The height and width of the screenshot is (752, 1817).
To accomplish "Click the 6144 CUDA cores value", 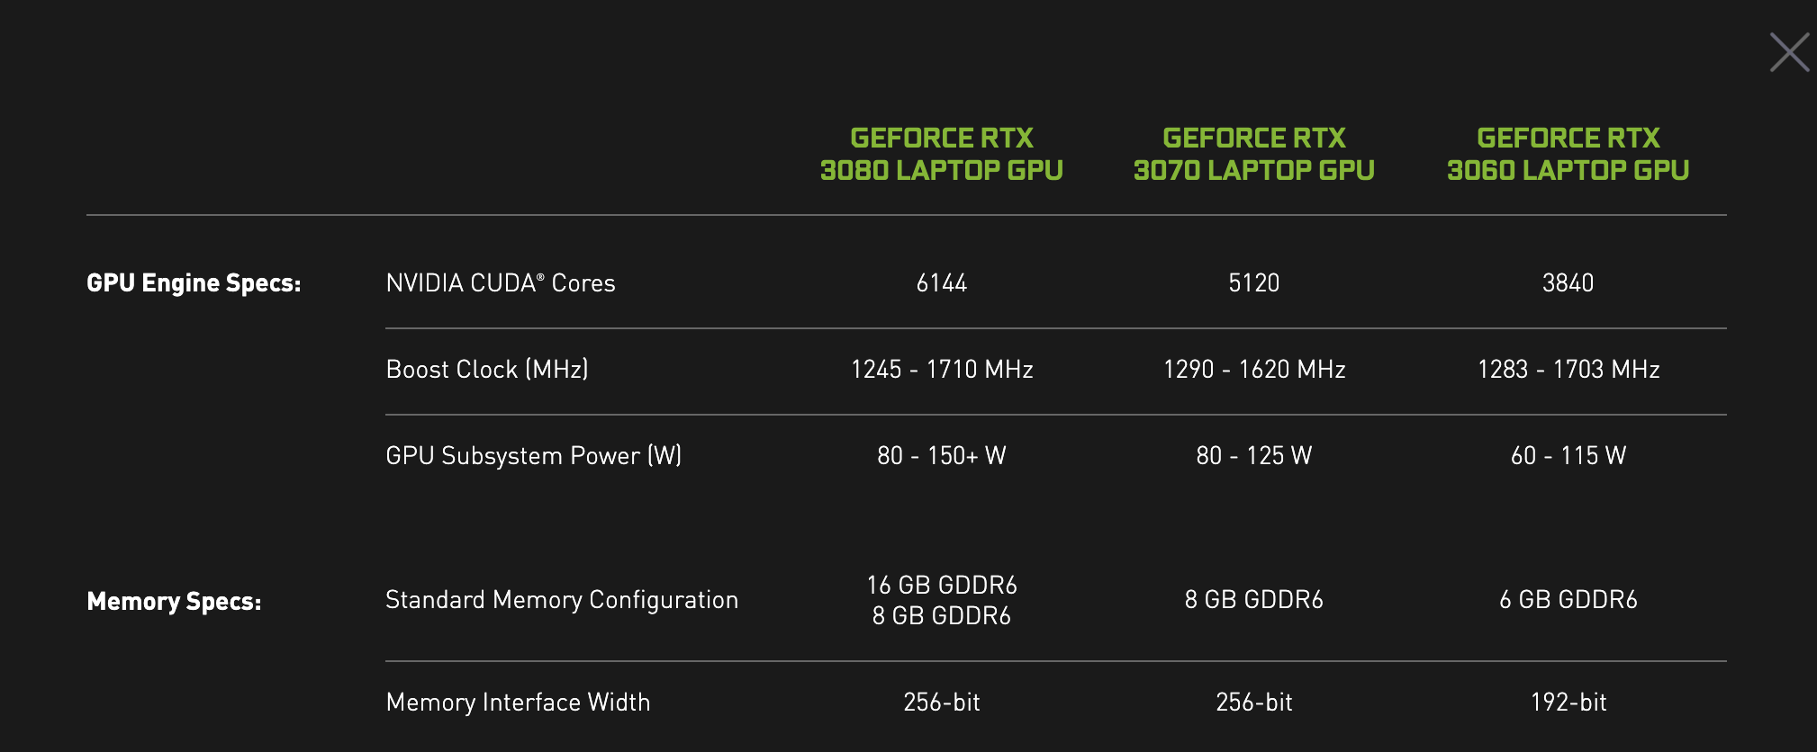I will click(x=941, y=283).
